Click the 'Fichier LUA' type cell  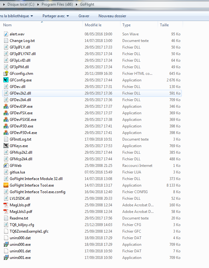point(132,172)
